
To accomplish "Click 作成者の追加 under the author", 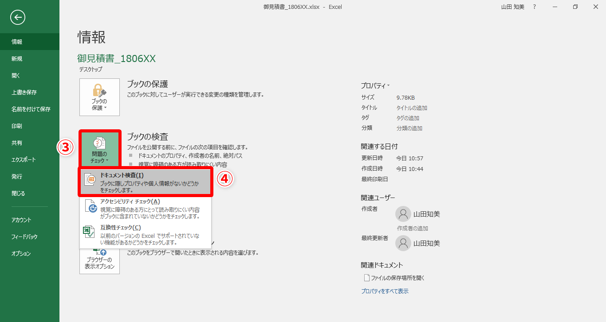I will pyautogui.click(x=413, y=229).
